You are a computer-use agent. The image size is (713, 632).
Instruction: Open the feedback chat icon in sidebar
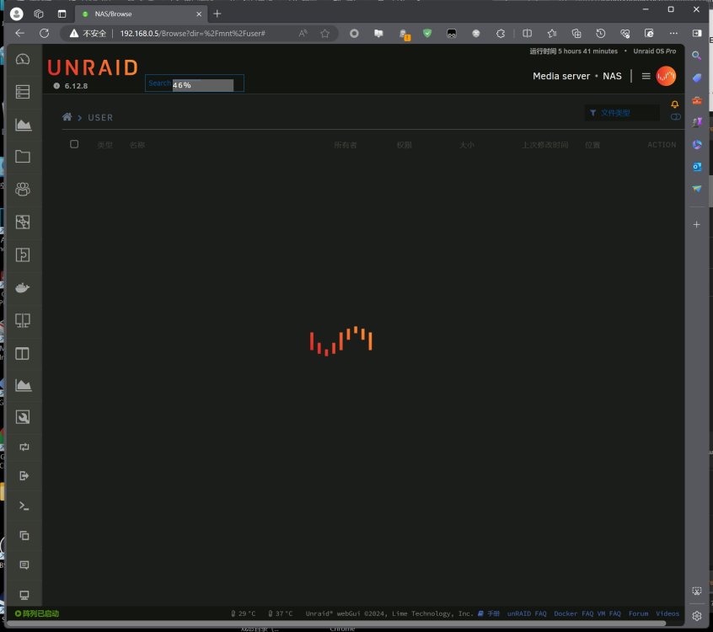click(x=24, y=565)
